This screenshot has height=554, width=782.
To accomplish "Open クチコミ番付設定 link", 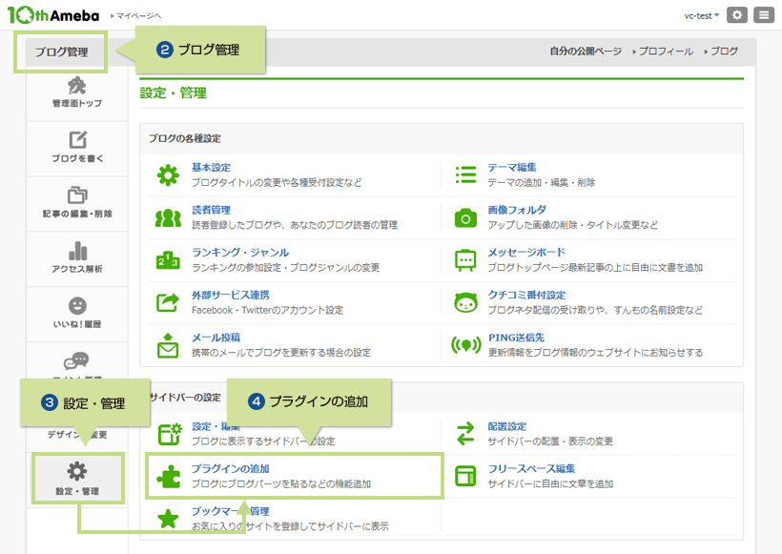I will tap(526, 295).
